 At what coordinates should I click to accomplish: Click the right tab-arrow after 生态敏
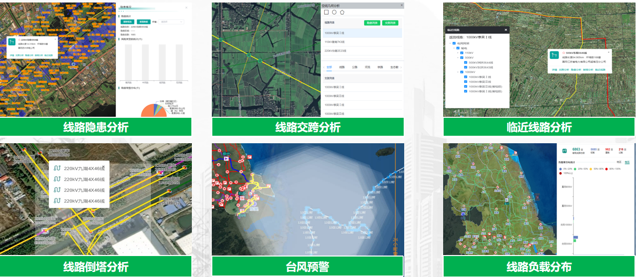(401, 67)
